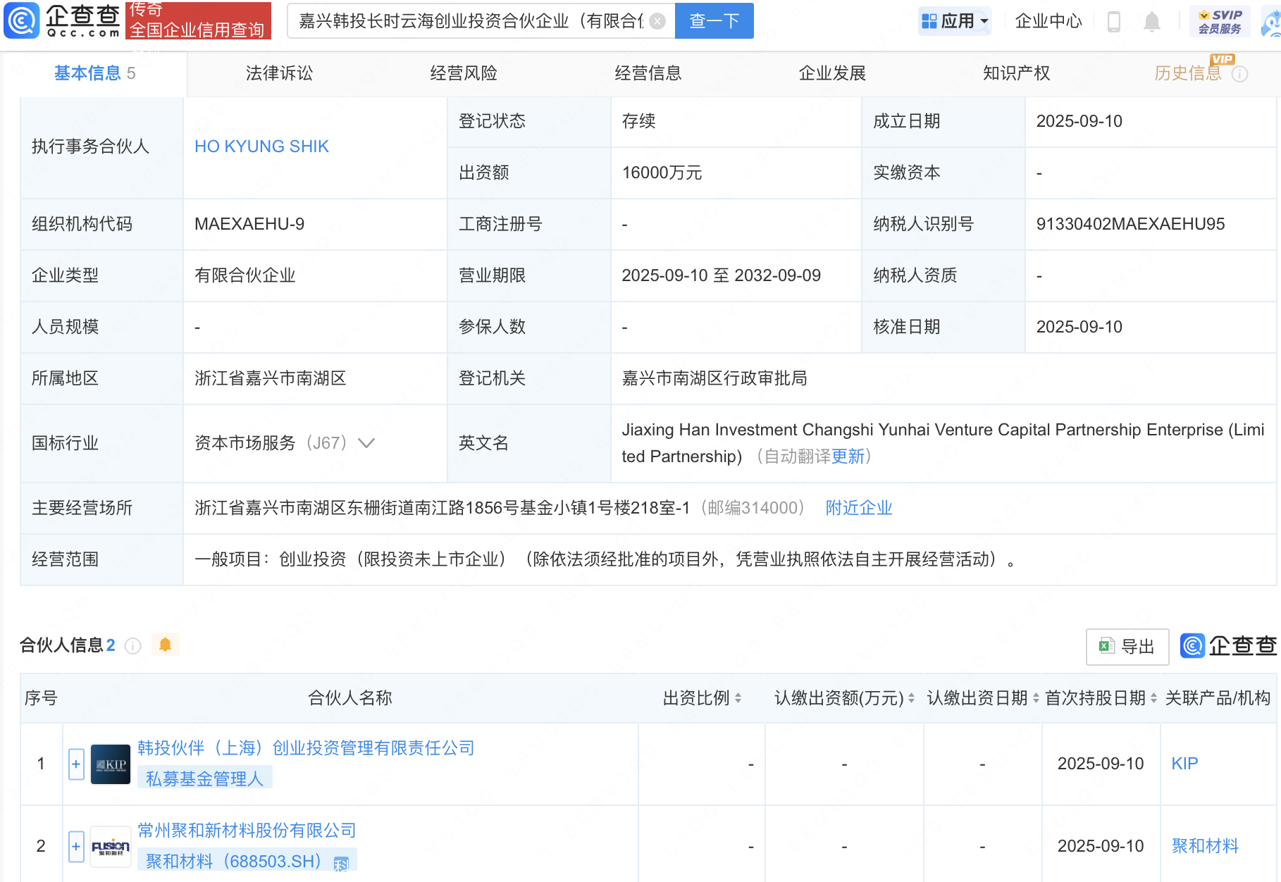Clear the search box with X icon
This screenshot has width=1281, height=882.
(657, 21)
